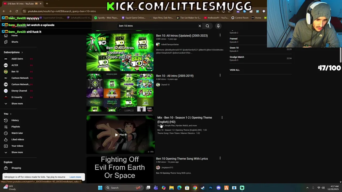Open theBookofH YouTube bookmark
342x192 pixels.
click(216, 18)
